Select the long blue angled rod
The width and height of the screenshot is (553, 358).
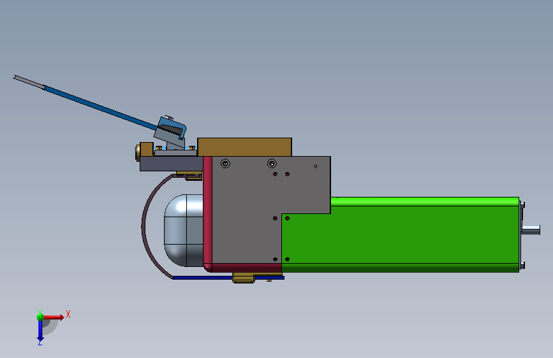(x=101, y=108)
